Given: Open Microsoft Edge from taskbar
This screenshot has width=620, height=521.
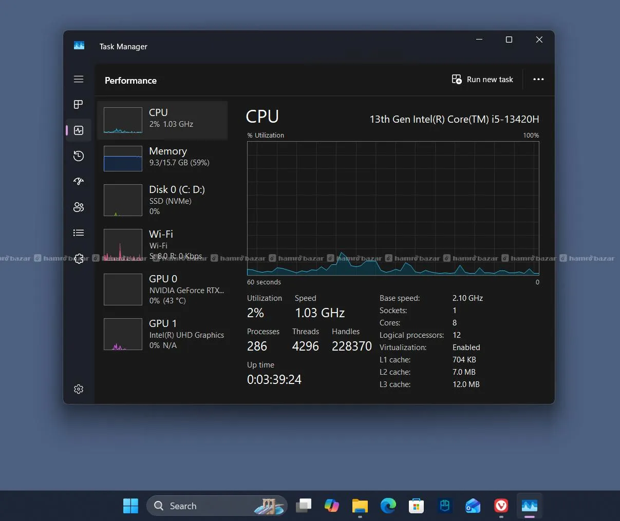Looking at the screenshot, I should pyautogui.click(x=388, y=506).
